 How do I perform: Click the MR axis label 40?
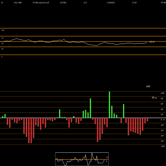point(162,109)
